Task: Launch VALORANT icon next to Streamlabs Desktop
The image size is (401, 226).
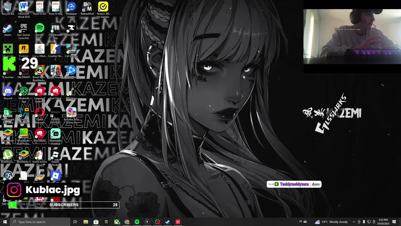Action: (x=39, y=135)
